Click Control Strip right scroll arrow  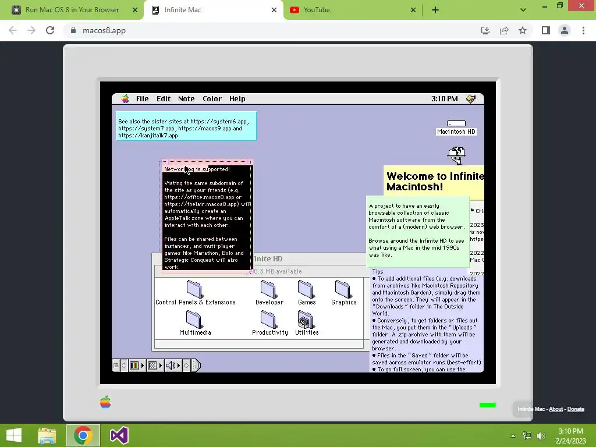click(x=186, y=366)
